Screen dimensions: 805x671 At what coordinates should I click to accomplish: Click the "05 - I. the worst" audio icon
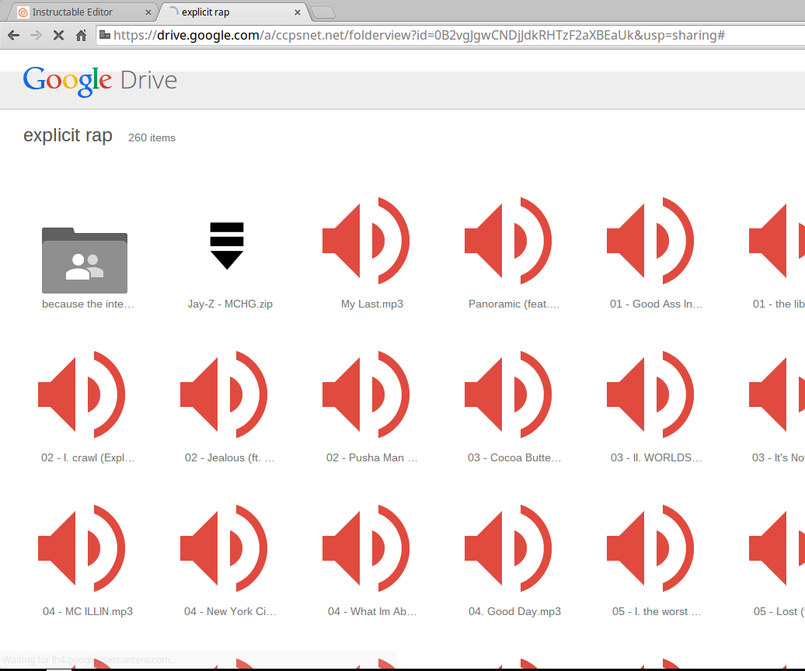pos(650,548)
